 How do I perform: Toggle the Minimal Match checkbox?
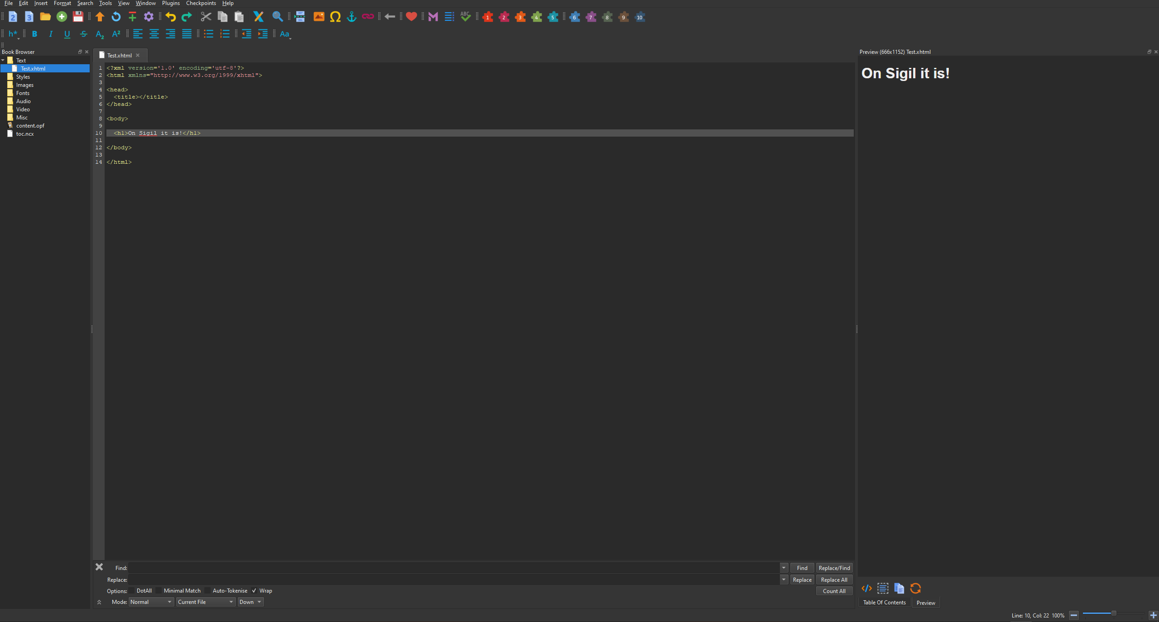click(x=159, y=591)
